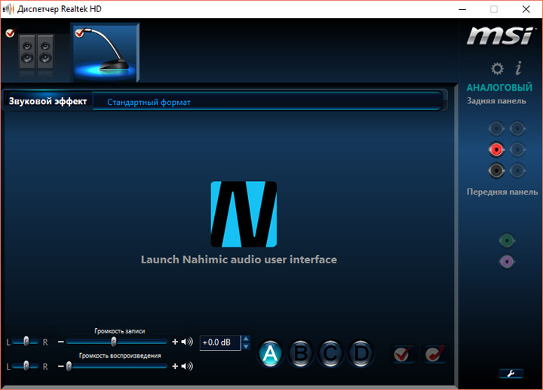The height and width of the screenshot is (390, 543).
Task: Open the Звуковой эффект tab
Action: click(48, 101)
